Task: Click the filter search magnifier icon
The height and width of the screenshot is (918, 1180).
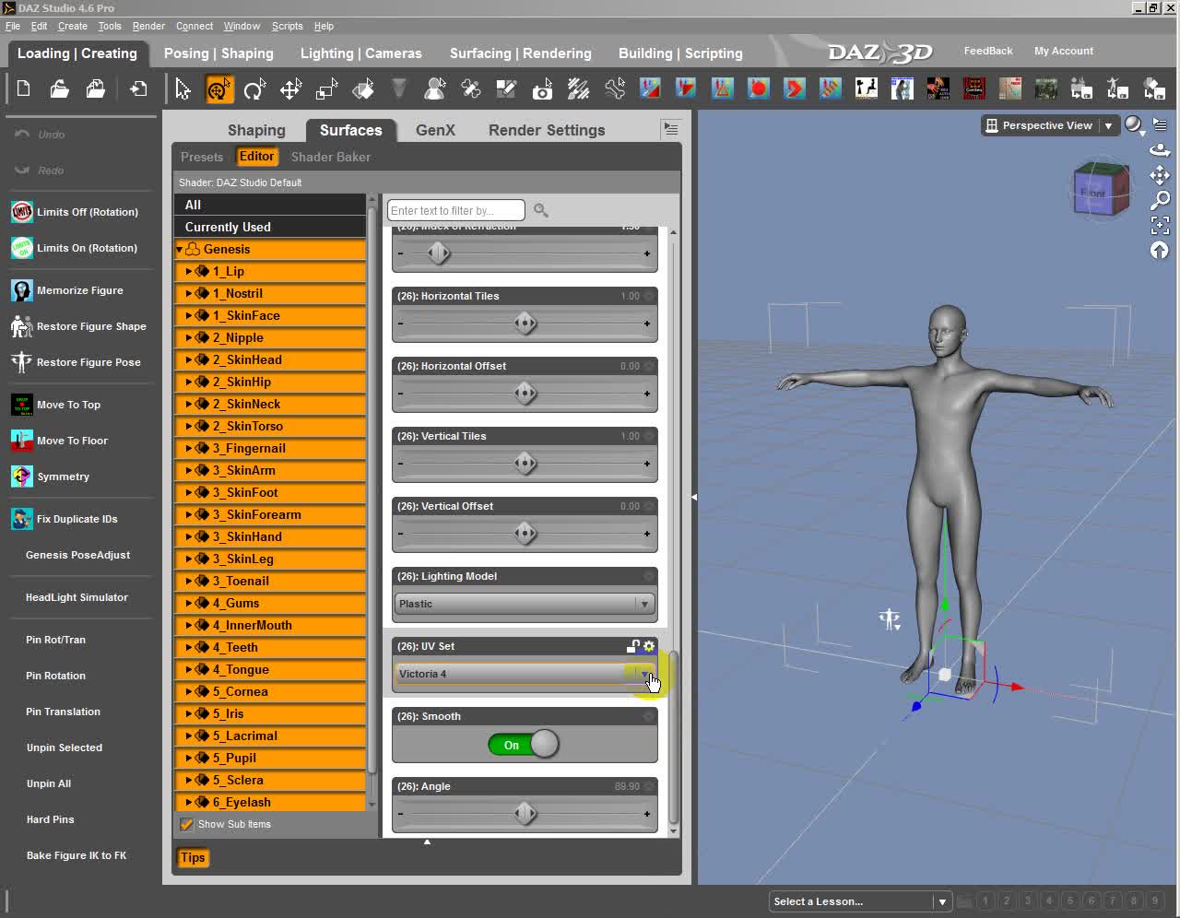Action: (x=541, y=211)
